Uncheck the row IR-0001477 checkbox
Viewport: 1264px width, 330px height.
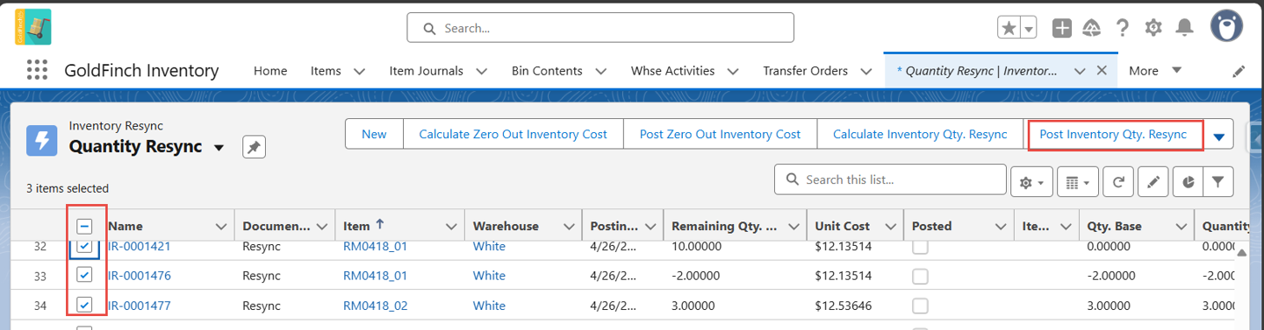84,305
